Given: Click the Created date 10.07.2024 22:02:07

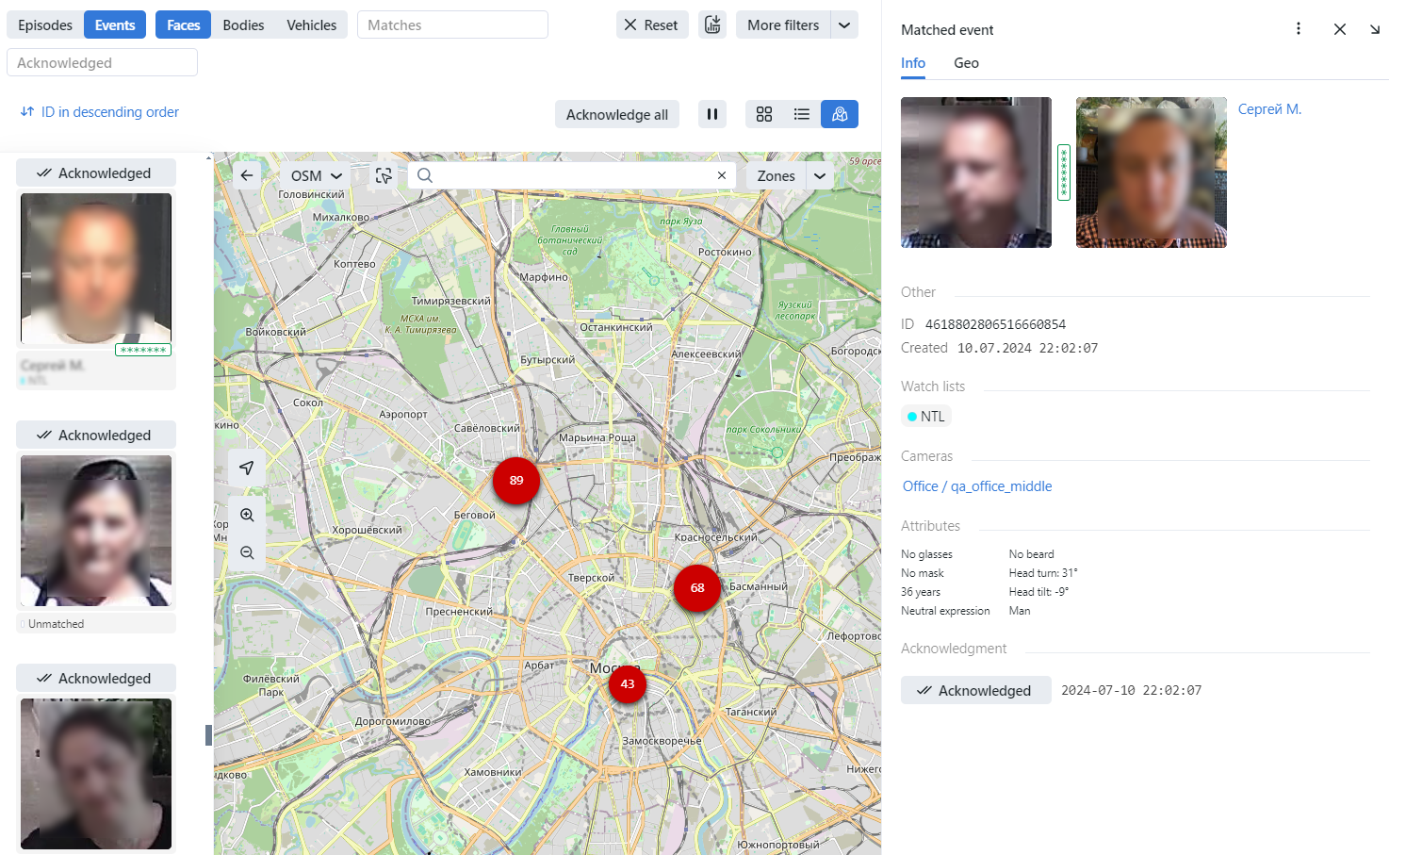Looking at the screenshot, I should [x=1027, y=348].
